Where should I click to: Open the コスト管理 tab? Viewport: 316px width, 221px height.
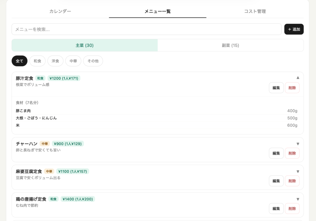pos(255,11)
